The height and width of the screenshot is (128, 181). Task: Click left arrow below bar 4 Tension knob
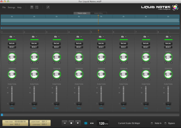tap(76, 80)
